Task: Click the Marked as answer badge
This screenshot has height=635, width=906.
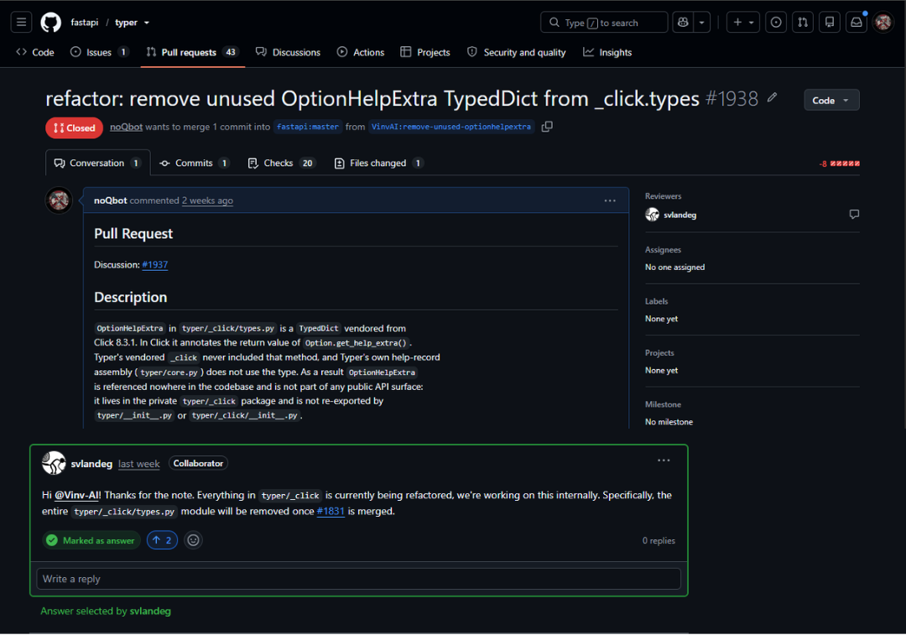Action: pos(91,540)
